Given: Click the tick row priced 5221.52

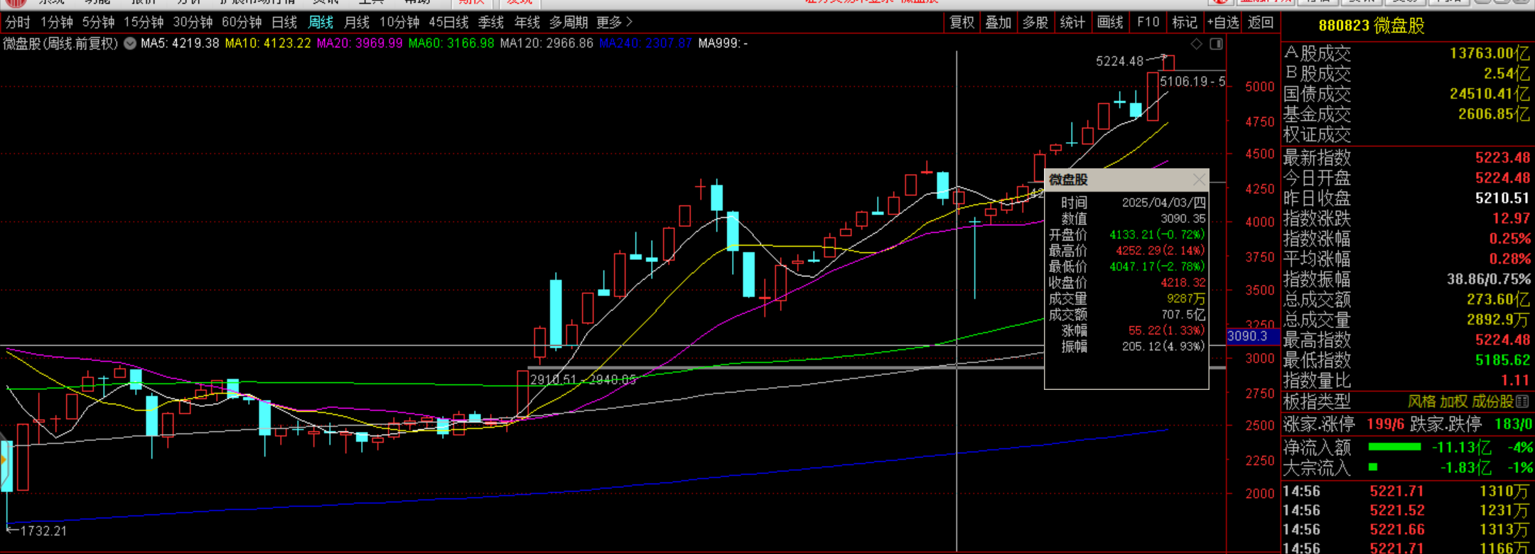Looking at the screenshot, I should pos(1407,511).
